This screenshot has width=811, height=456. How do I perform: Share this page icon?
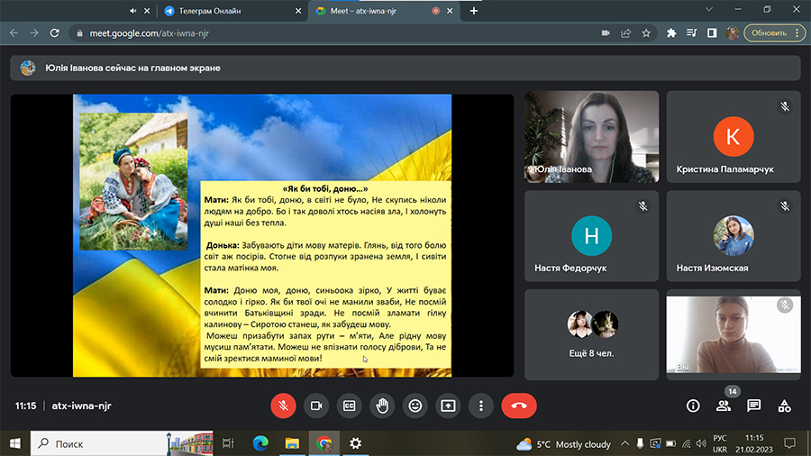(x=626, y=33)
